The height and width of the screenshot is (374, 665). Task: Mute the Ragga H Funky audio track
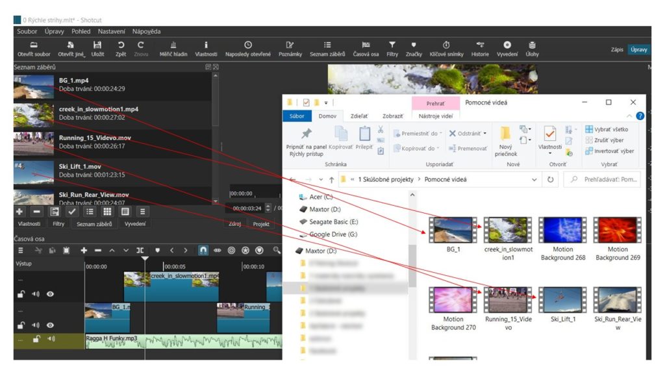(51, 338)
